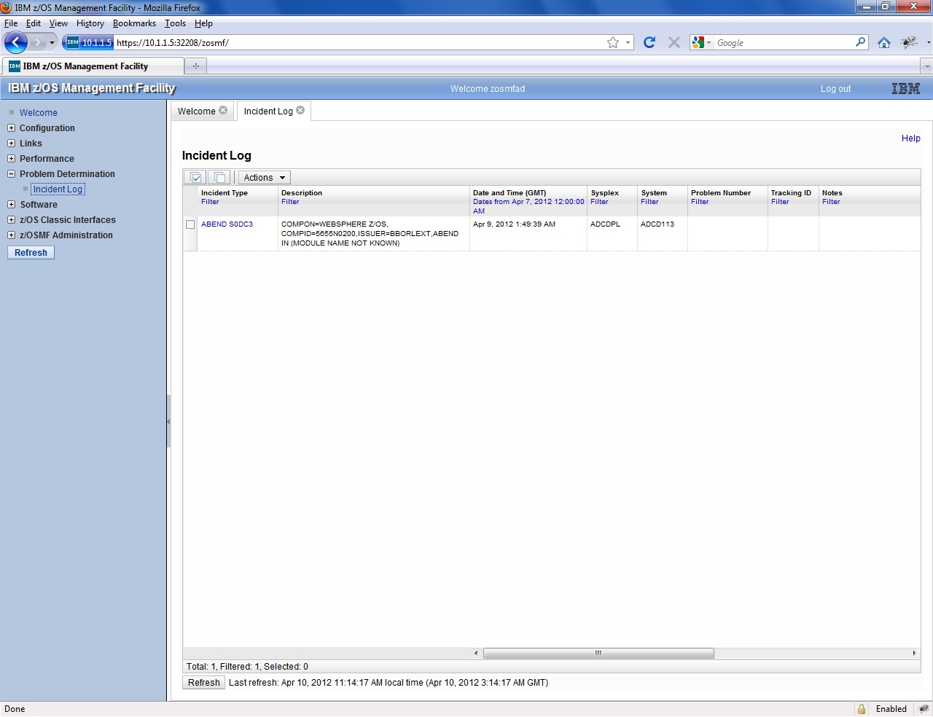
Task: Click the navigation pane Refresh button
Action: click(x=31, y=253)
